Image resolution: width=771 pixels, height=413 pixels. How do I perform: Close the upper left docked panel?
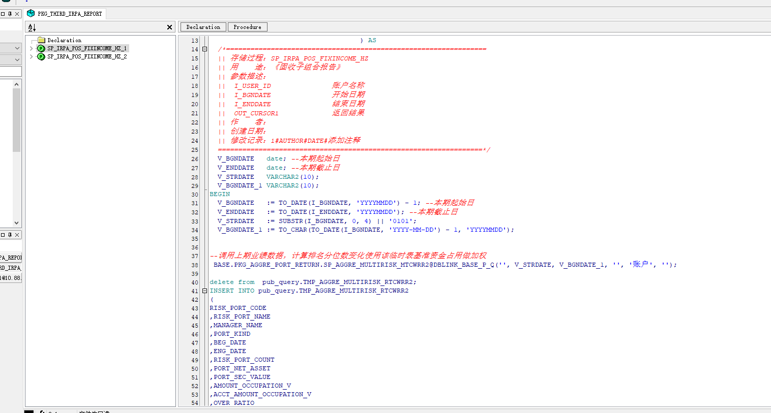click(x=17, y=14)
